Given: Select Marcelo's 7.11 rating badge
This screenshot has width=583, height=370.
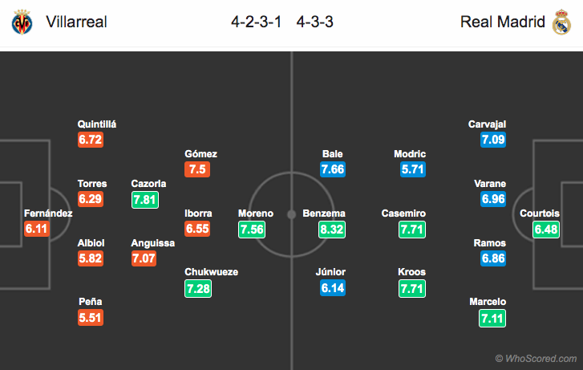Looking at the screenshot, I should tap(492, 319).
